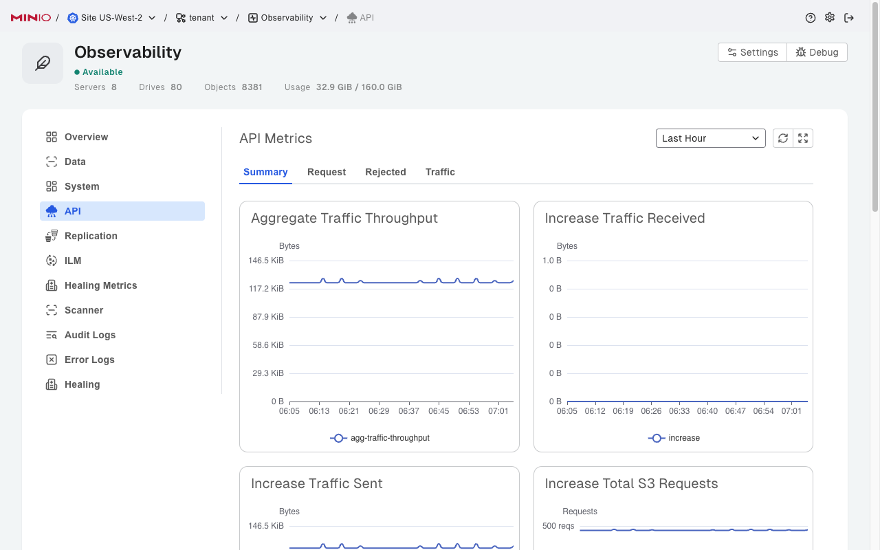880x550 pixels.
Task: Click the Scanner sidebar icon
Action: [x=52, y=310]
